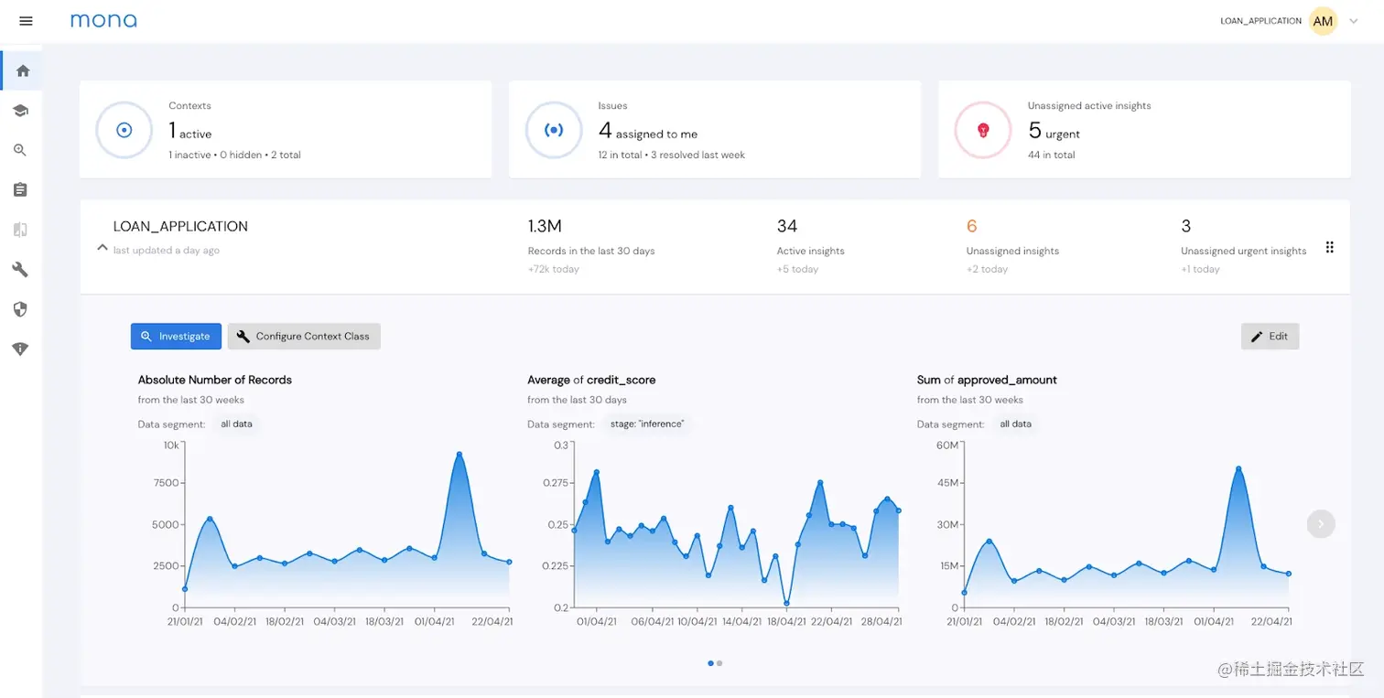Click the Edit button
This screenshot has height=698, width=1384.
(1270, 336)
